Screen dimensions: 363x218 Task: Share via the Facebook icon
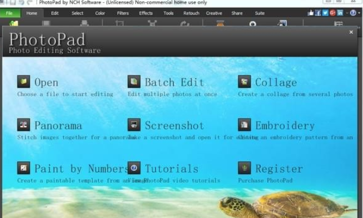318,13
